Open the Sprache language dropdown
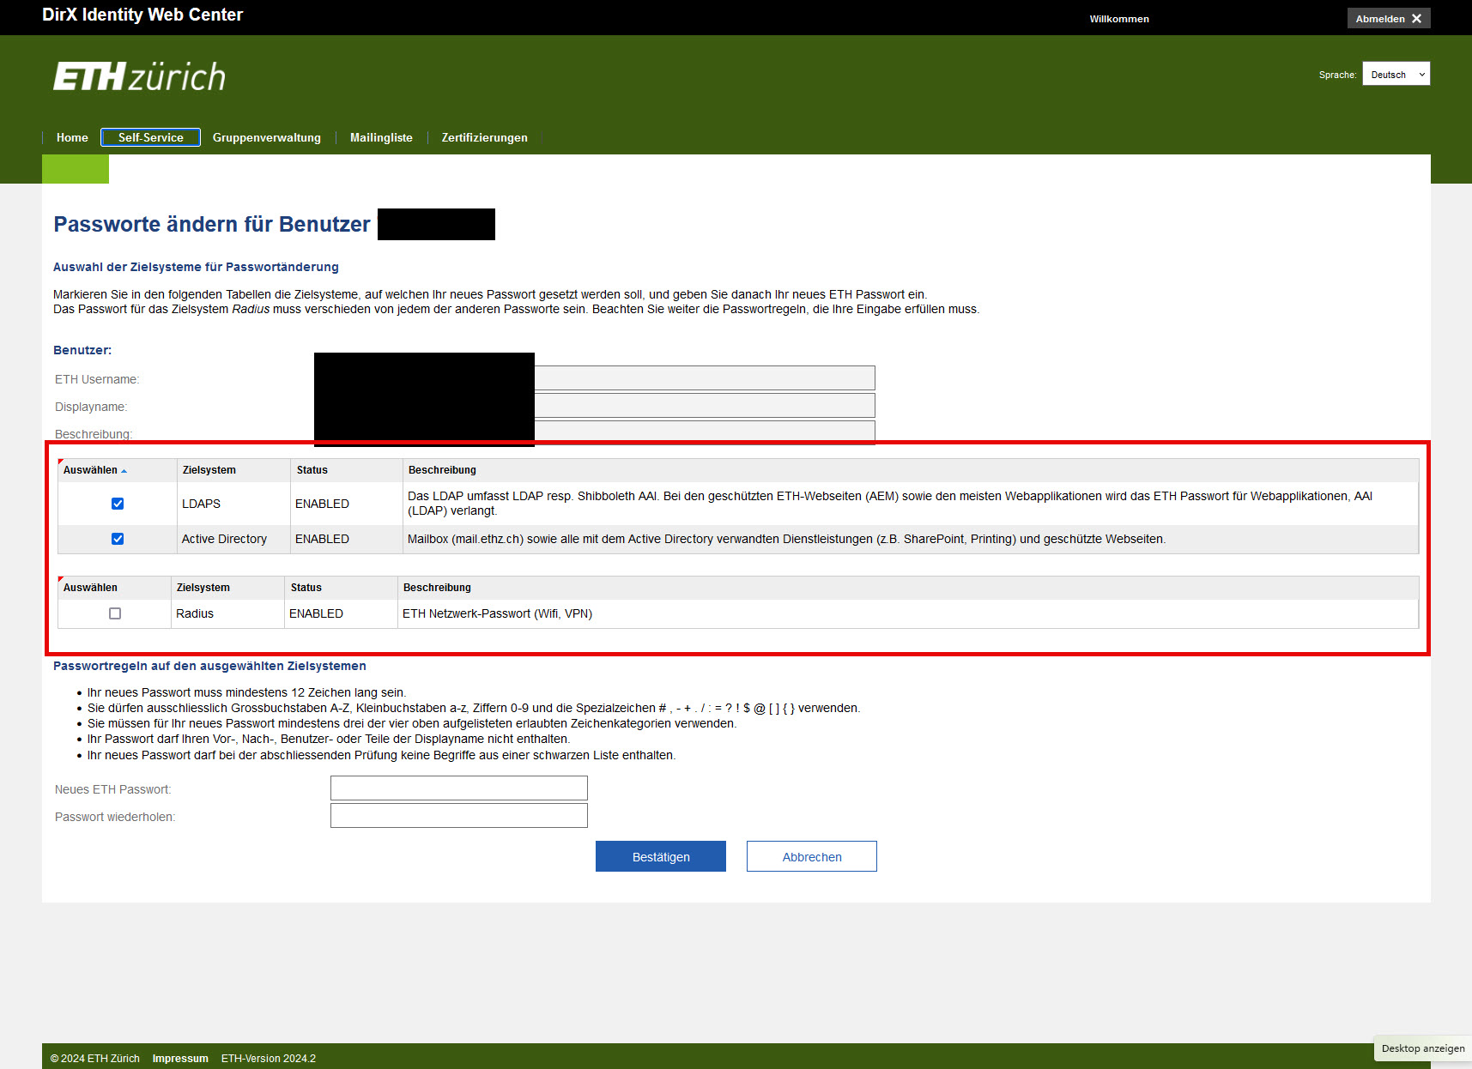 click(1396, 74)
